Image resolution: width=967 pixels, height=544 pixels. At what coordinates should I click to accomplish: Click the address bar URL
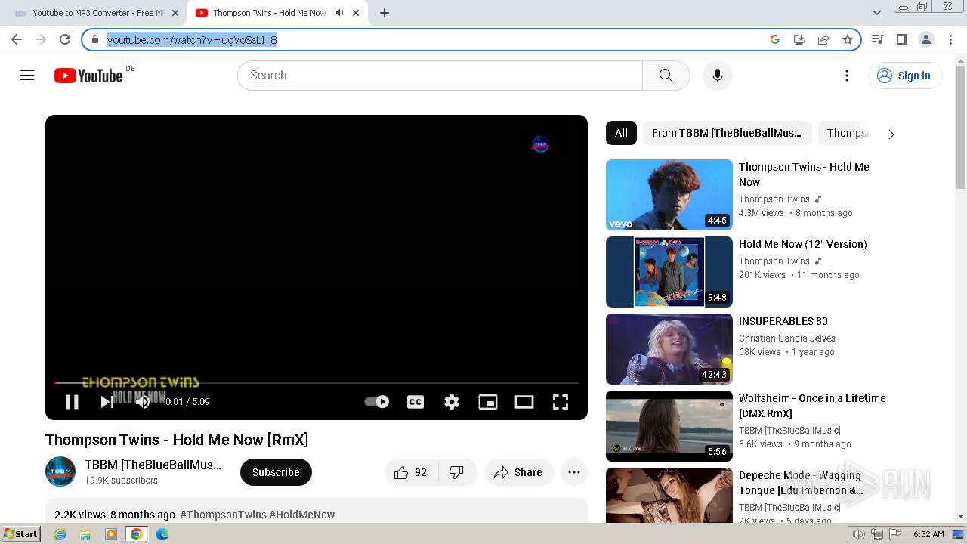pyautogui.click(x=192, y=40)
